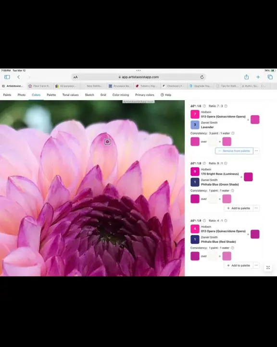Click the three-dot multitasking indicator above the address bar

click(x=138, y=70)
